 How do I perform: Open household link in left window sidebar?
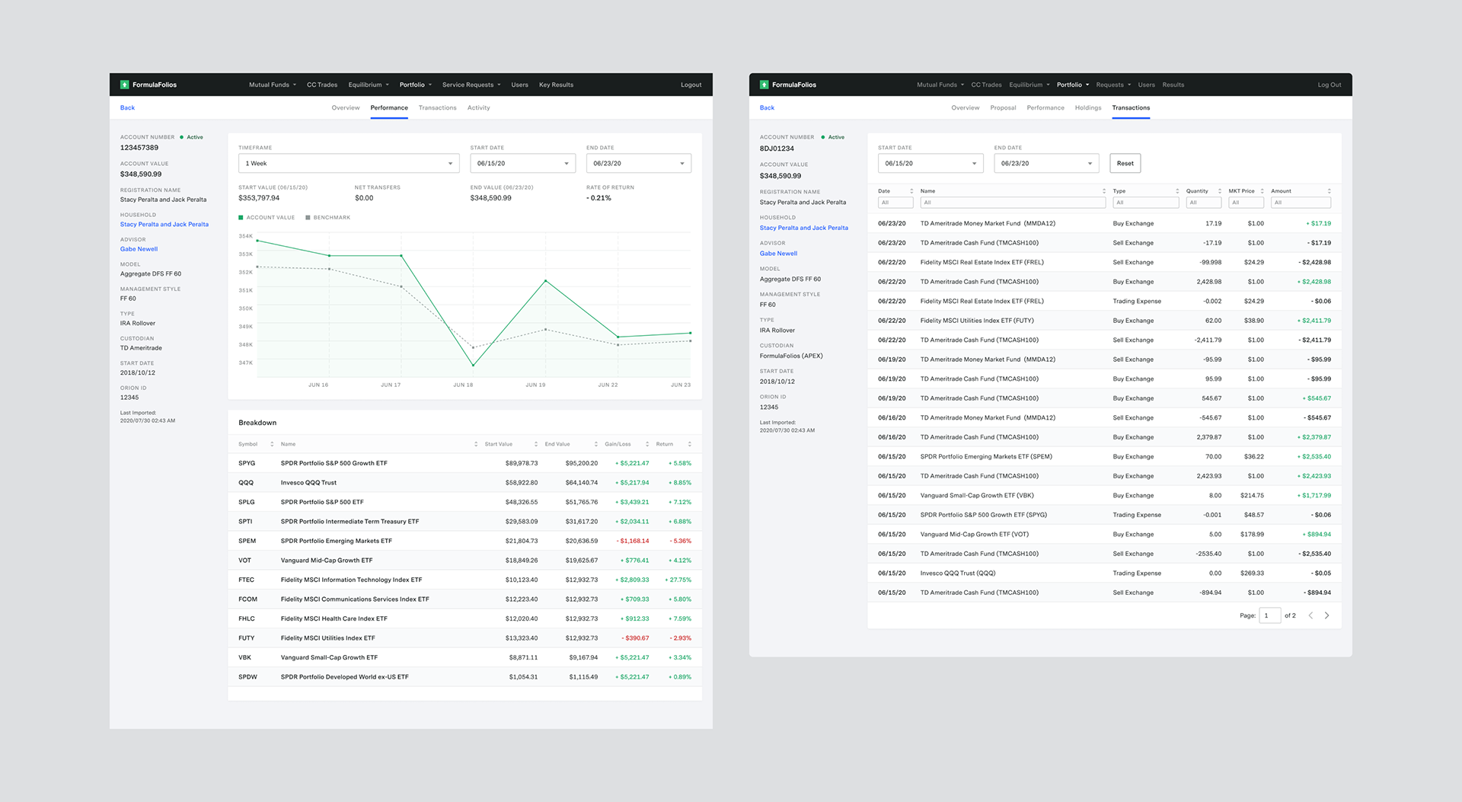tap(164, 225)
